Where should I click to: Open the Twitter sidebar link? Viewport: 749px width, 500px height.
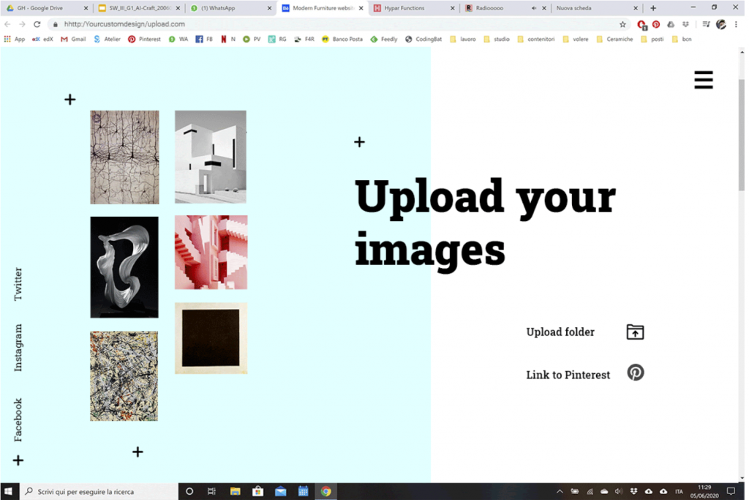tap(18, 284)
